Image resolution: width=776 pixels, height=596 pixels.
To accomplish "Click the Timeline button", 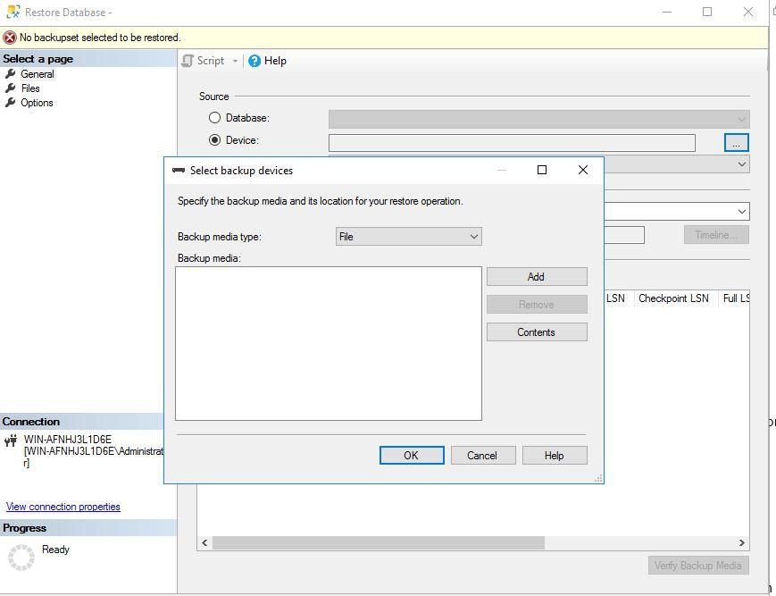I will coord(716,235).
